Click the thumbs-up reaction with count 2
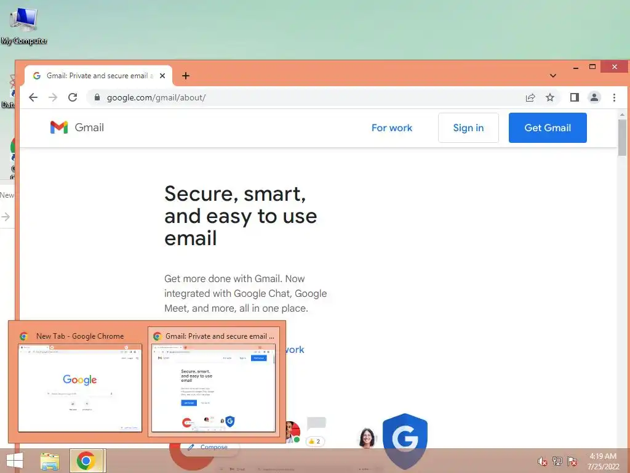The width and height of the screenshot is (630, 473). coord(315,441)
